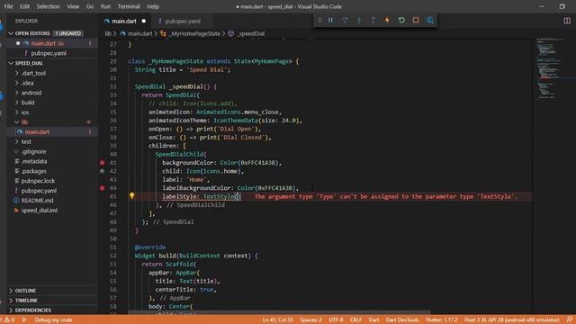576x324 pixels.
Task: Open the Edit menu
Action: (24, 6)
